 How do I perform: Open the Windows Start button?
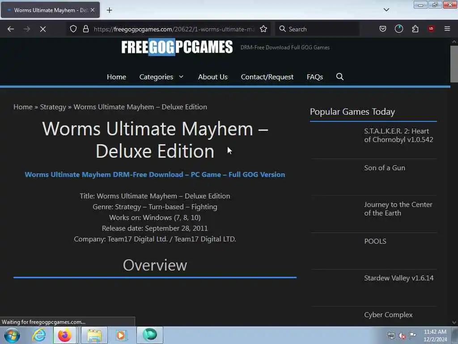pyautogui.click(x=12, y=335)
